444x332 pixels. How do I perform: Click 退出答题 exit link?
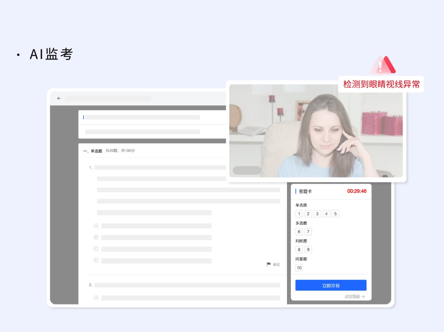coord(354,297)
